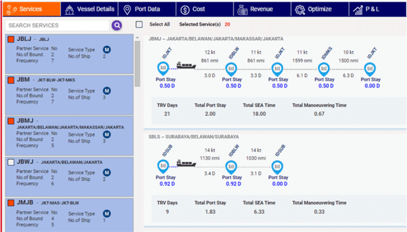
Task: Select the IDSUB origin port marker in SBLS
Action: point(163,166)
